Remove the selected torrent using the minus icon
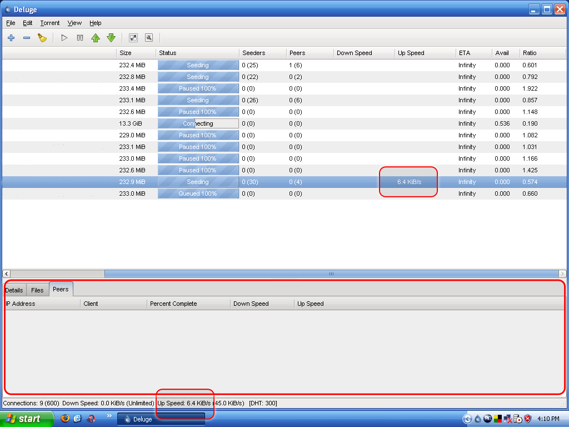The image size is (569, 427). 27,38
